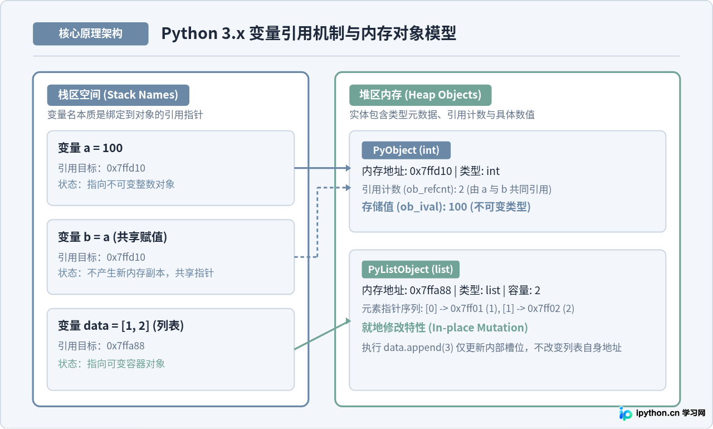Click the text 实体包含类型元数据、引用计数与具体数值
The width and height of the screenshot is (713, 429).
(442, 115)
